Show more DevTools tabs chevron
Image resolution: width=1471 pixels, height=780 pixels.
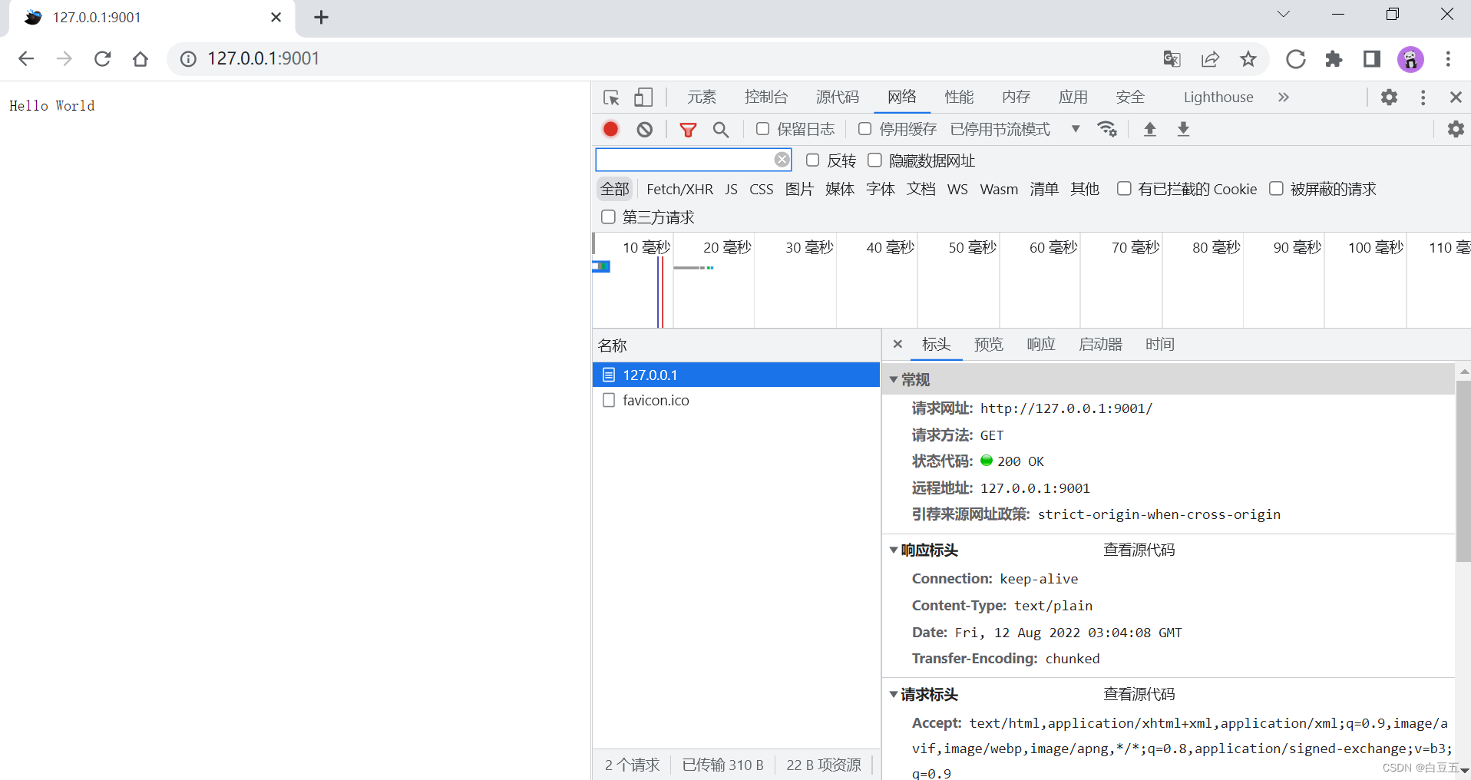pyautogui.click(x=1283, y=97)
